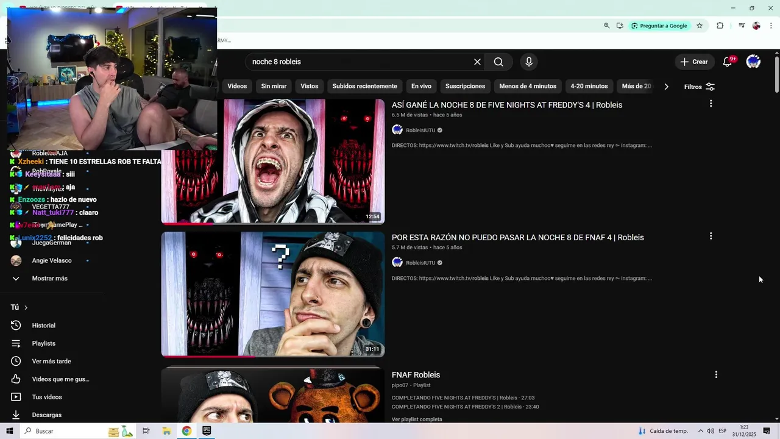The image size is (780, 439).
Task: Open Chrome profile avatar in toolbar
Action: point(756,26)
